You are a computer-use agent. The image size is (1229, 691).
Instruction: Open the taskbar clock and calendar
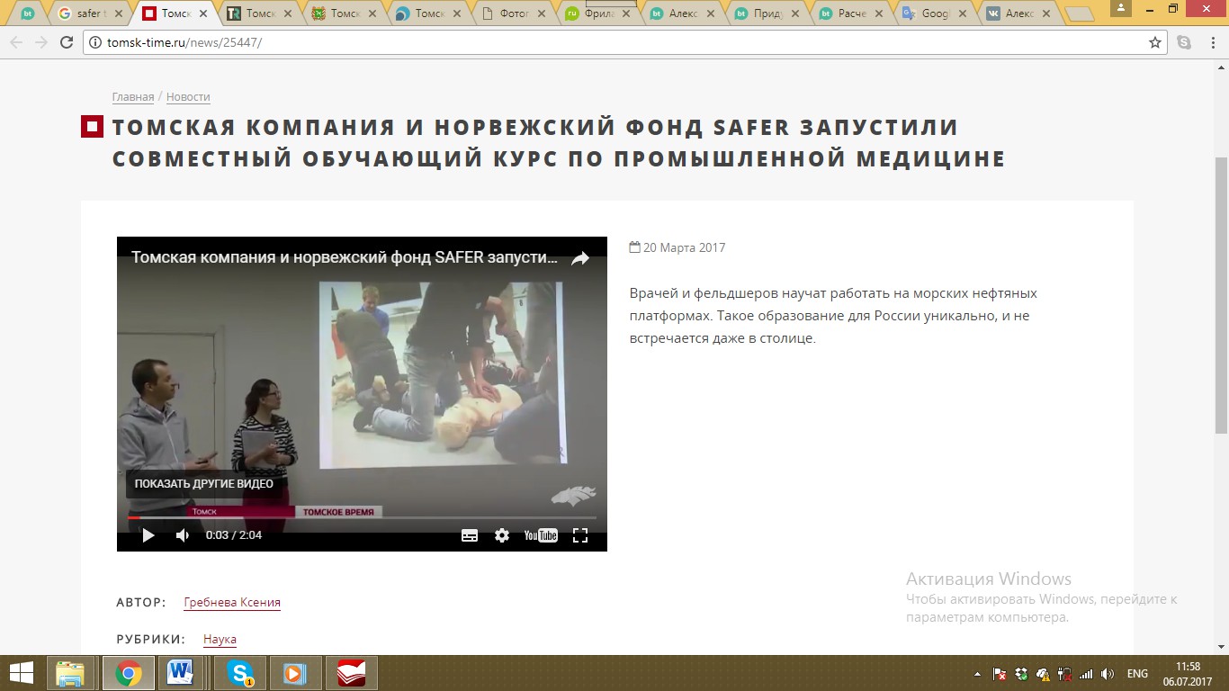click(1188, 673)
